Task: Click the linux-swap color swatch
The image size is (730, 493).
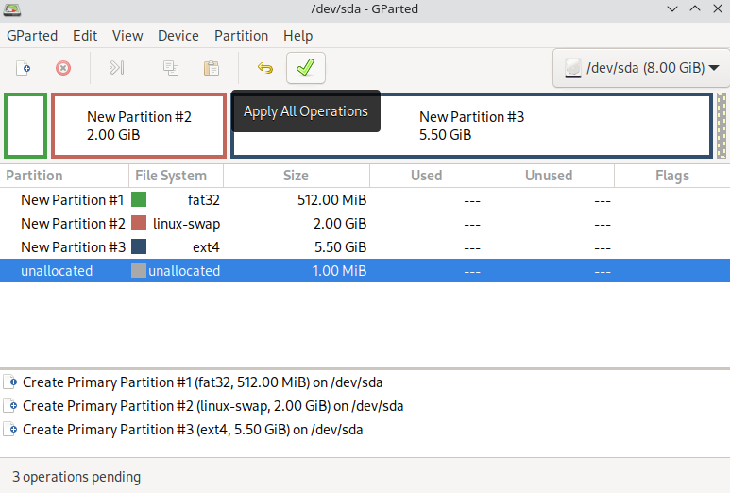Action: tap(139, 224)
